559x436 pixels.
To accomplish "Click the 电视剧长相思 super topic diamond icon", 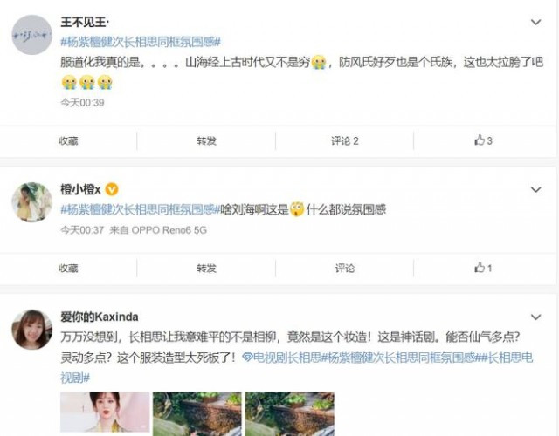I will 247,357.
